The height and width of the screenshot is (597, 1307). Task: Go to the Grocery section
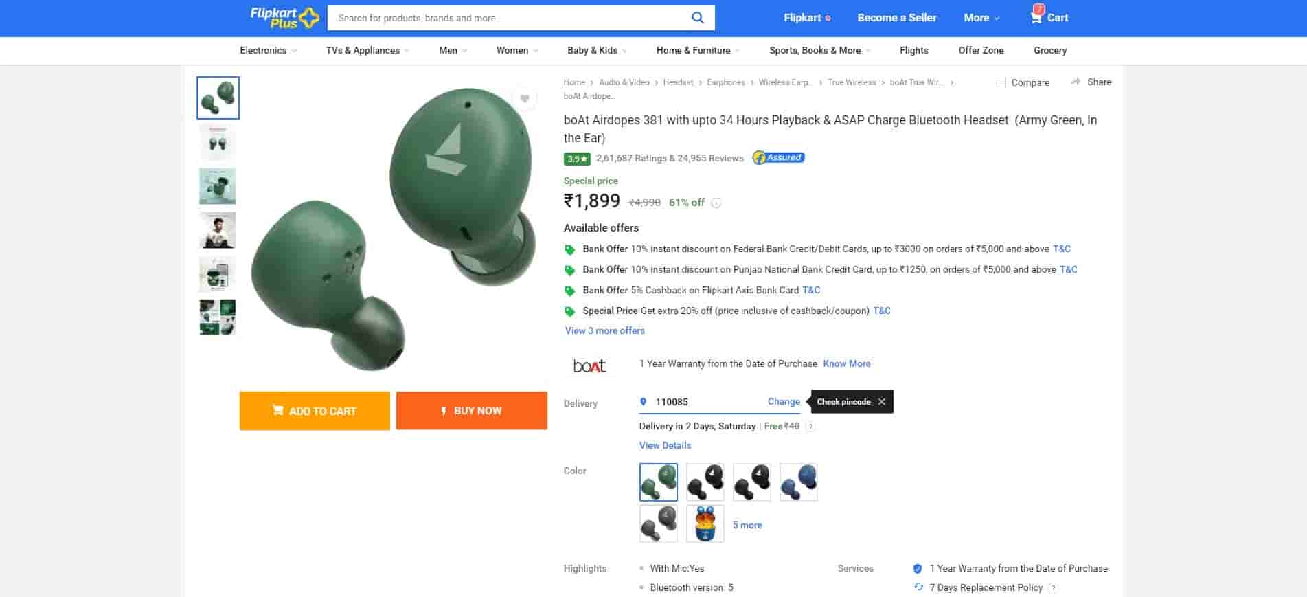point(1049,50)
